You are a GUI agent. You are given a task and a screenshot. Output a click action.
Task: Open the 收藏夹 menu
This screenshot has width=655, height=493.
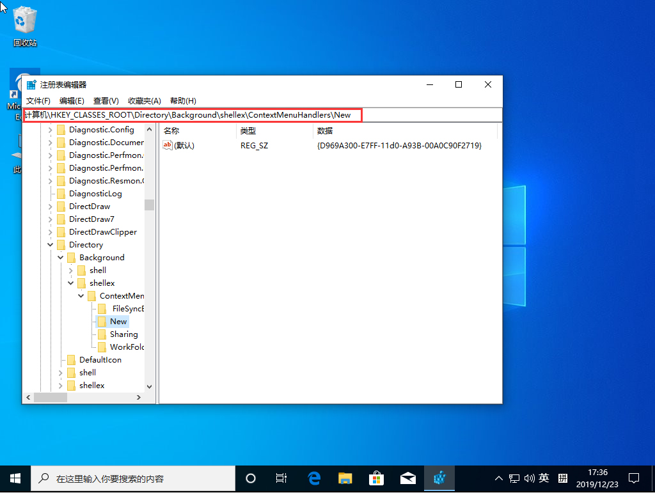pyautogui.click(x=144, y=100)
